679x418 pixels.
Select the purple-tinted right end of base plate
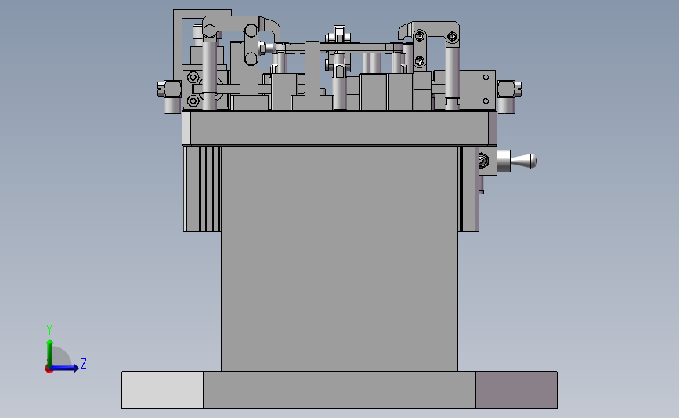(516, 390)
